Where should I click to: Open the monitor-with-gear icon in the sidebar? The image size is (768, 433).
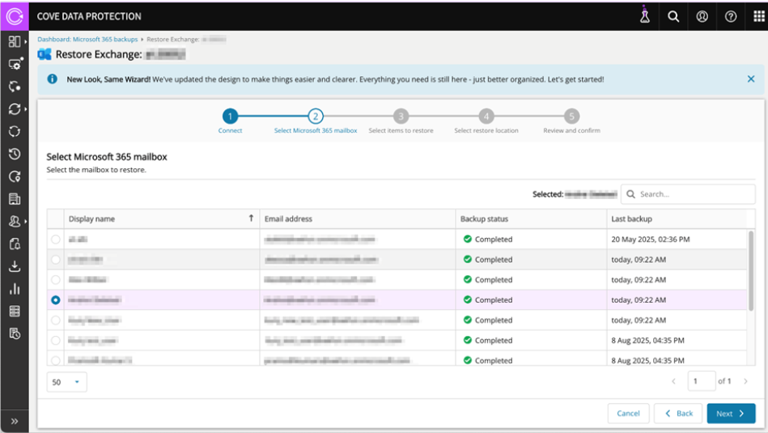(15, 64)
